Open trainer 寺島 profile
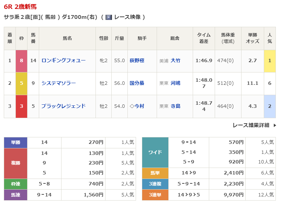Image resolution: width=281 pixels, height=204 pixels. [x=175, y=106]
